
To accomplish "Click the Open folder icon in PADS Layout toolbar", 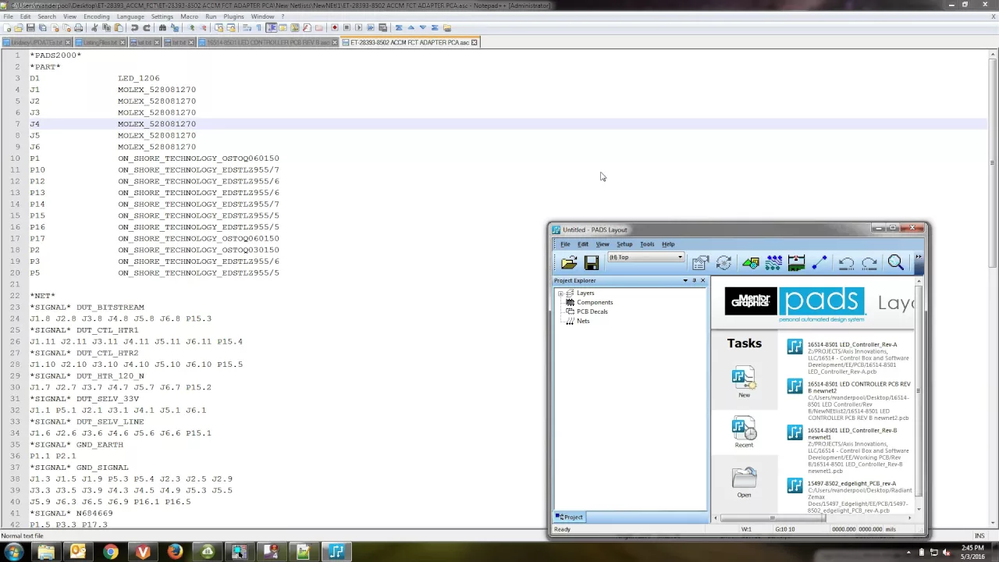I will point(569,263).
